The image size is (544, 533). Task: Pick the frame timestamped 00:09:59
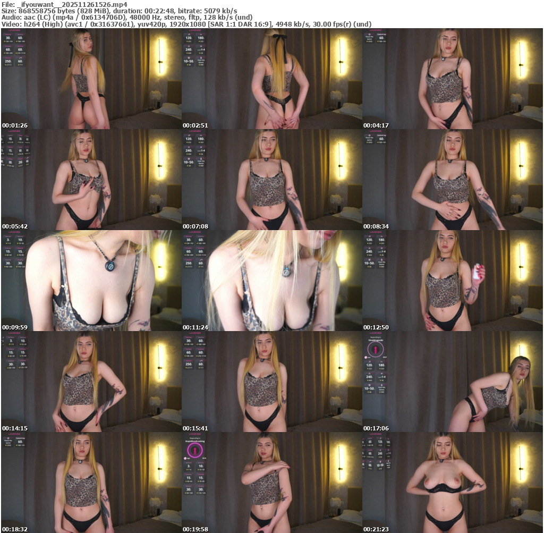coord(91,281)
